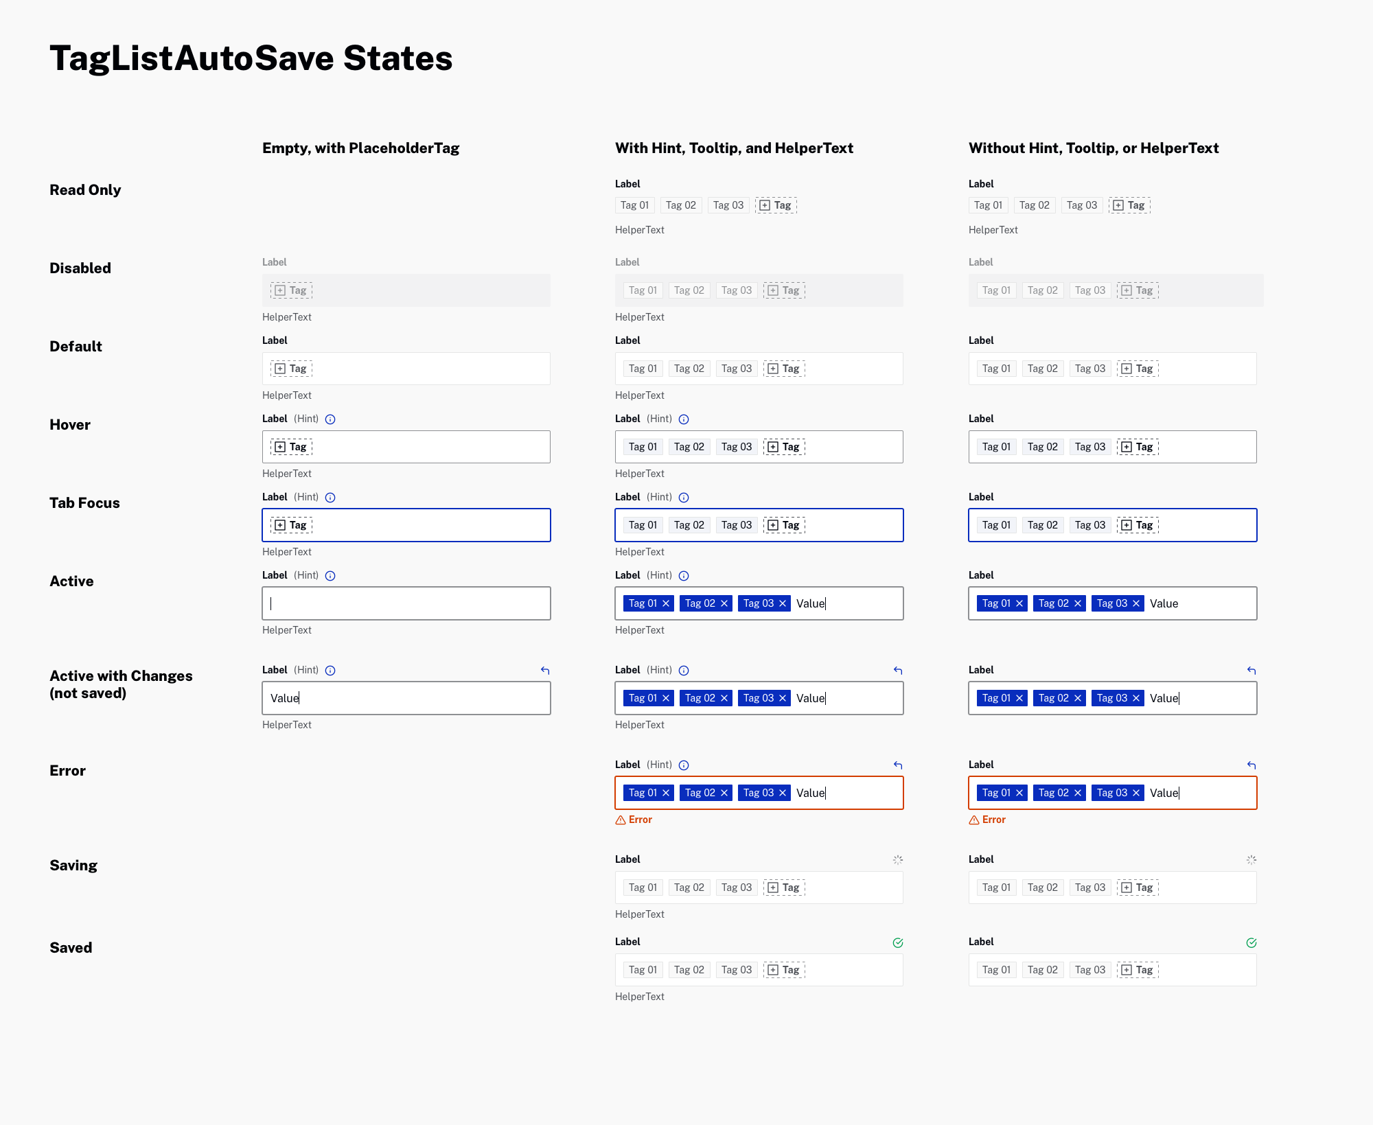Click Tag 02 in the Hover row of the With Hint column

tap(689, 447)
